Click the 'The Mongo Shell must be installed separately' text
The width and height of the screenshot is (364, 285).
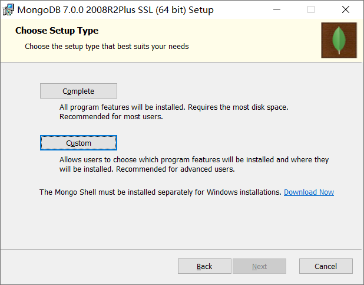160,192
